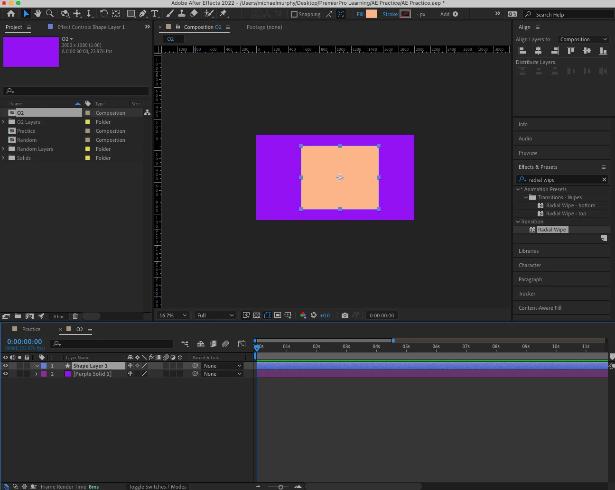Align layers to bottom edge

[603, 50]
